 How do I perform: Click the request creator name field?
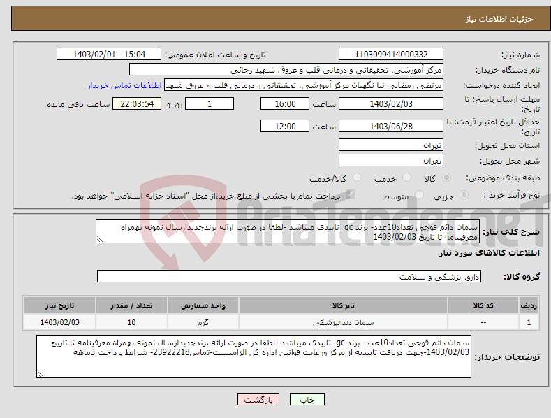[304, 85]
